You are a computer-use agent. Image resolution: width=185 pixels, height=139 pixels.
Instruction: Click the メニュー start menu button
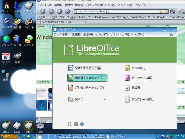click(x=8, y=136)
